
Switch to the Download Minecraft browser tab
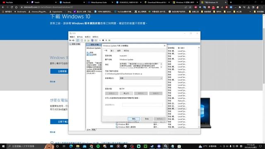point(157,2)
